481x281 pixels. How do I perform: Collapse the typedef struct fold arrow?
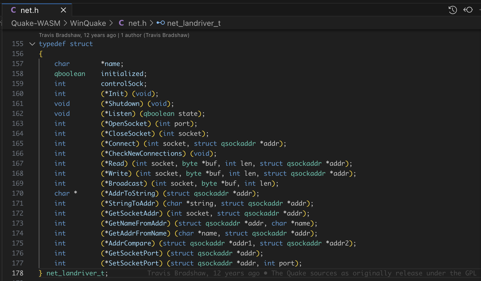pyautogui.click(x=32, y=44)
